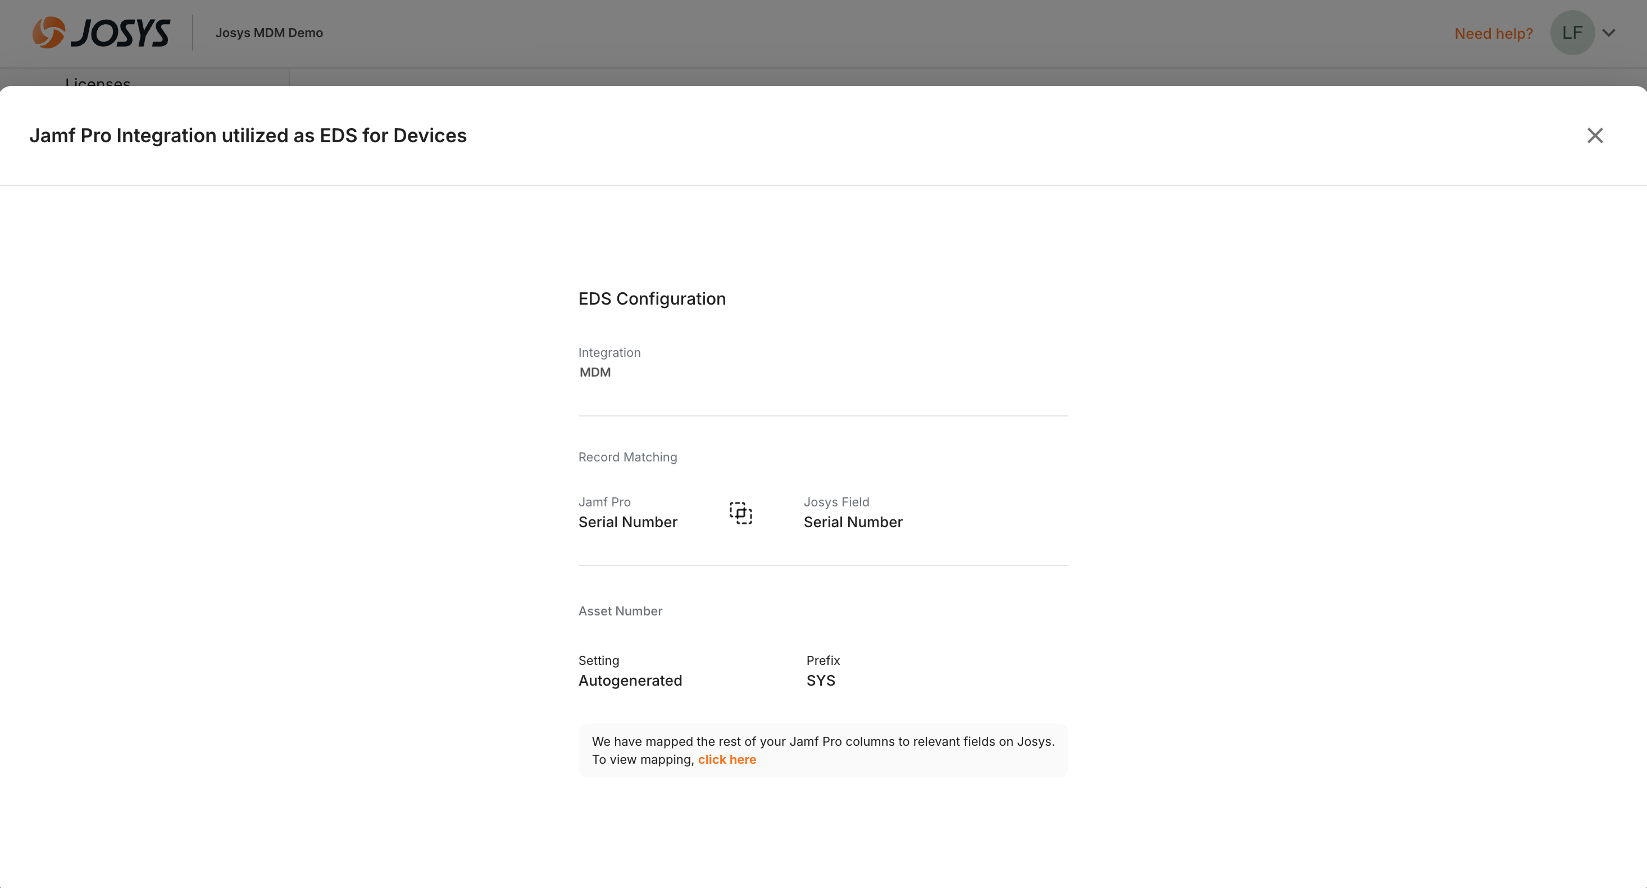Screen dimensions: 1647x888
Task: Expand the account dropdown chevron
Action: tap(1609, 33)
